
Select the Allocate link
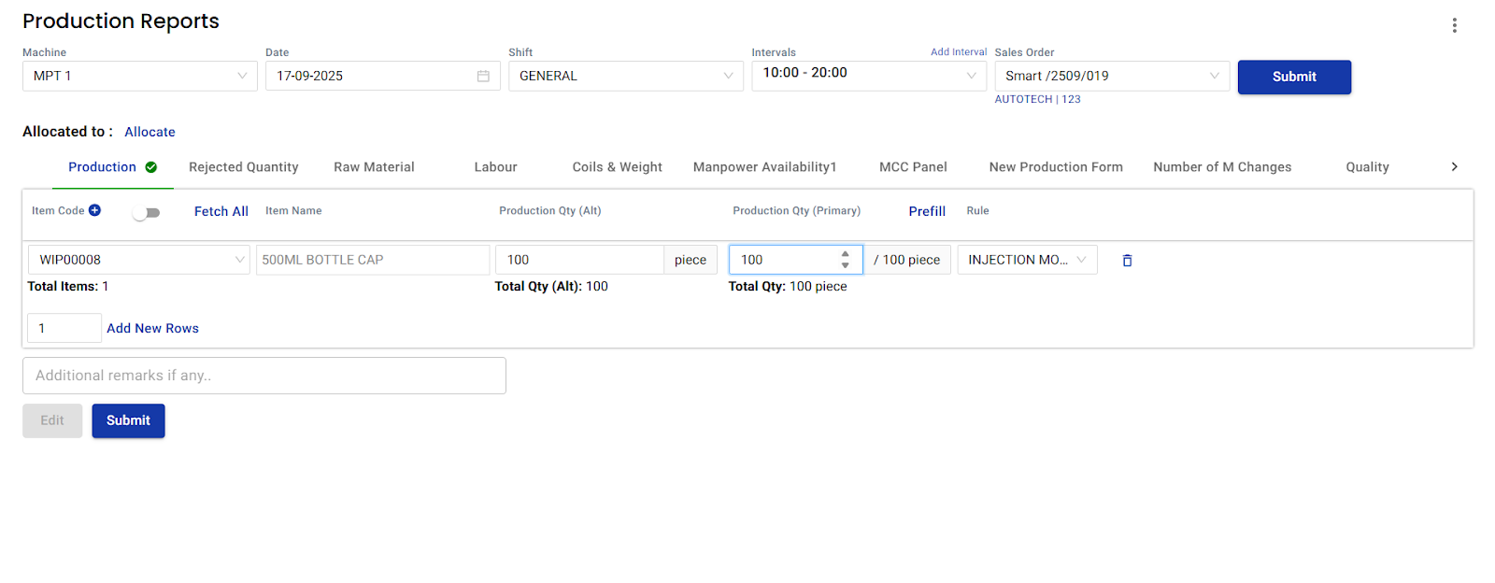point(149,132)
